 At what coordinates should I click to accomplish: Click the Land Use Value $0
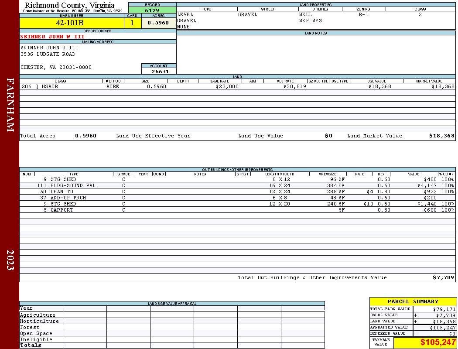pos(328,136)
